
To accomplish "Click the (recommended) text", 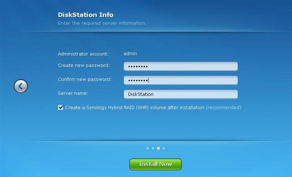I will tap(224, 108).
